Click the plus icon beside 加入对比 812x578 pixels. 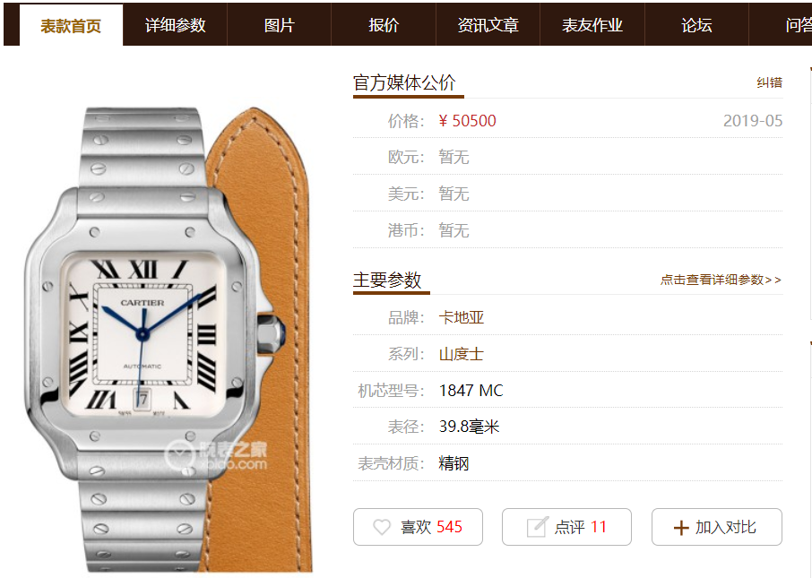(x=681, y=528)
